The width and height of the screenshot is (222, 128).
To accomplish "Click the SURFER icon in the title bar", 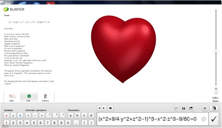I will pyautogui.click(x=2, y=2).
